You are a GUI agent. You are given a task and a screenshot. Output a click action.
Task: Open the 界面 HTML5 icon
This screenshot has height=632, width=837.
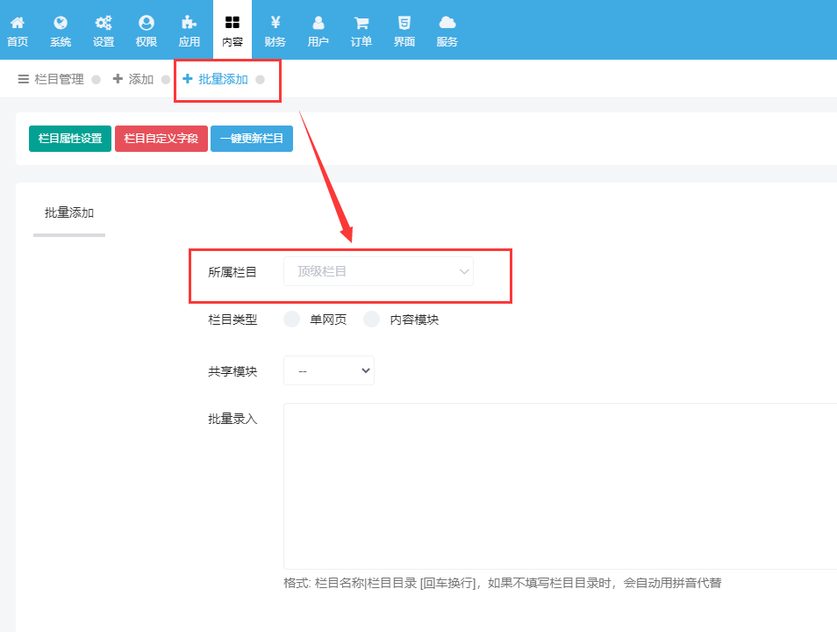tap(404, 23)
